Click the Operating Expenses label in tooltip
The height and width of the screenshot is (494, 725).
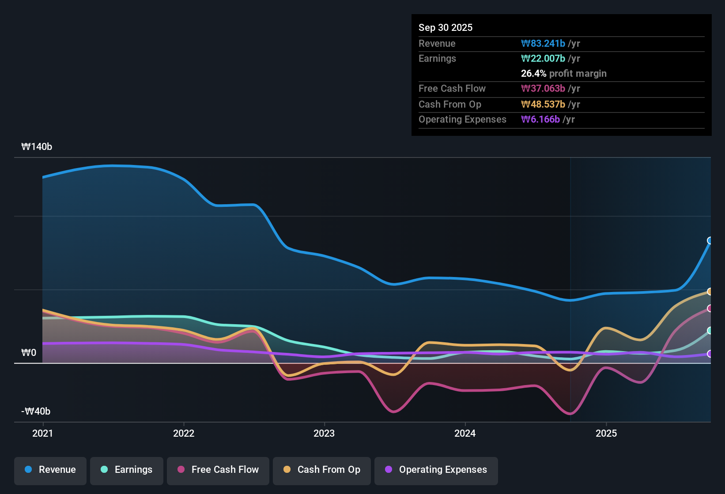point(462,119)
